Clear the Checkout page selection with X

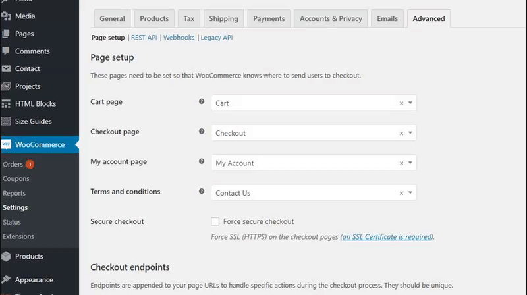coord(401,133)
